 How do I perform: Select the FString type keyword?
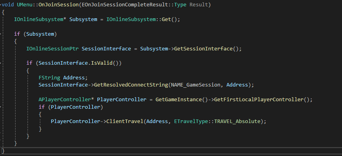pyautogui.click(x=49, y=78)
